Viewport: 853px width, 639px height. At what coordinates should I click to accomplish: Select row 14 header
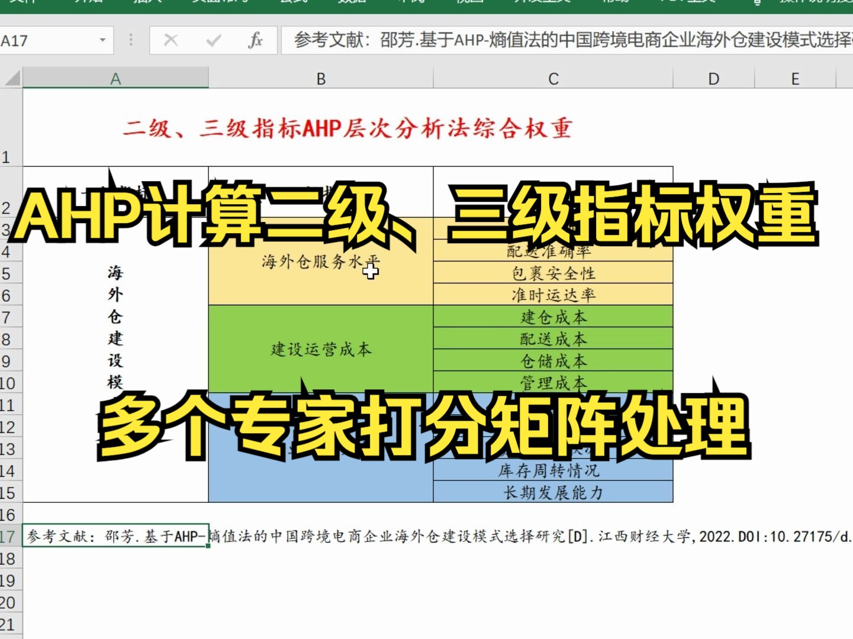pos(11,470)
